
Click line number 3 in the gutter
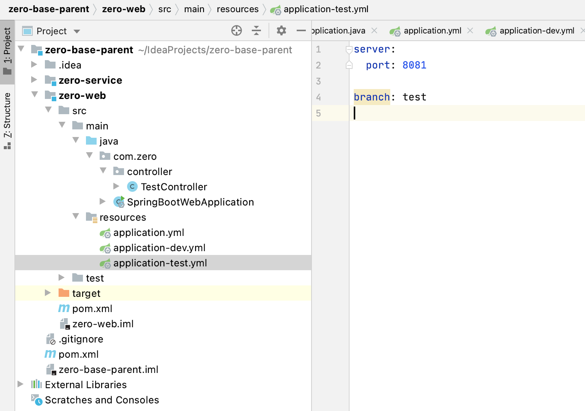tap(318, 81)
